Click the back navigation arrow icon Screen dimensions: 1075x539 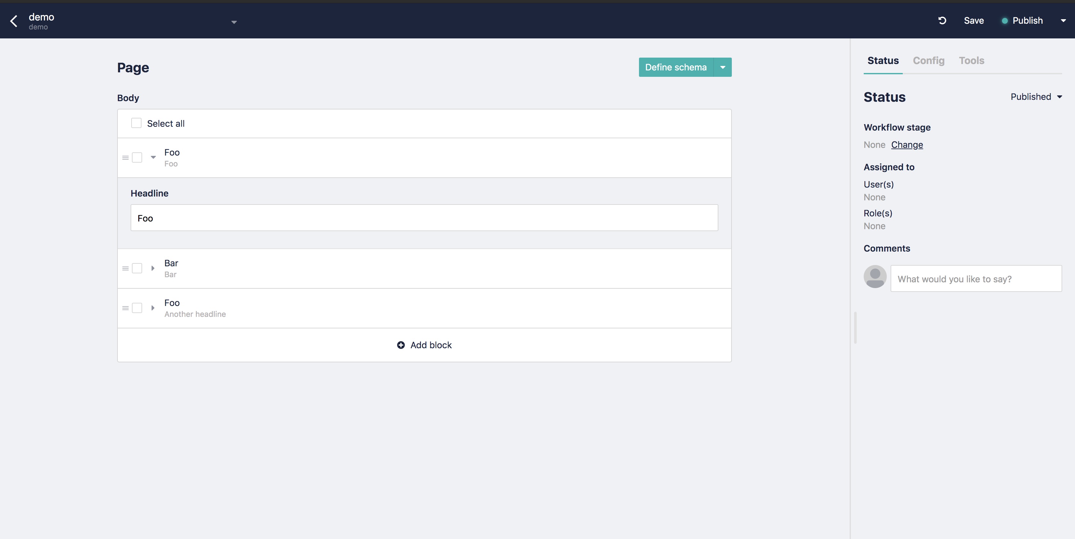(x=14, y=20)
